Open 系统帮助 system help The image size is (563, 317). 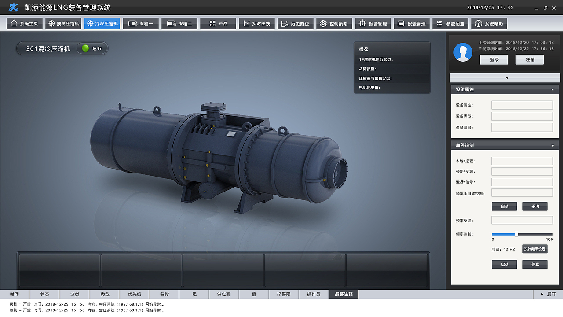[x=489, y=23]
